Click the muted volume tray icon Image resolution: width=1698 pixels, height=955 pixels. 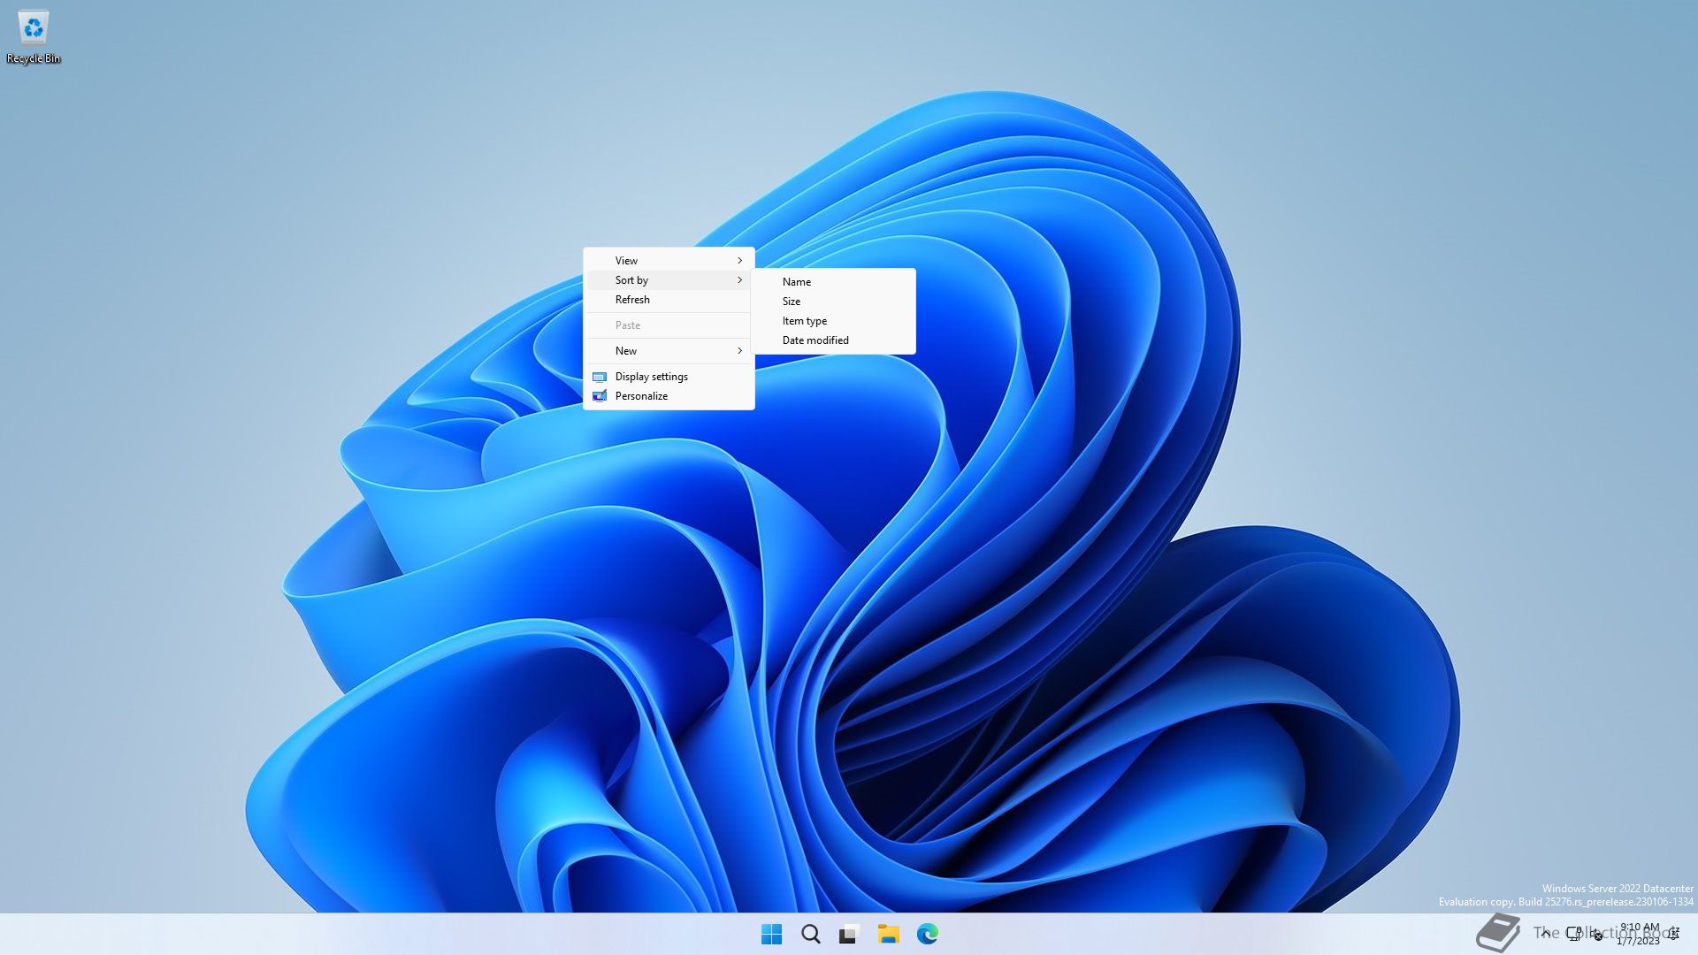(x=1595, y=934)
